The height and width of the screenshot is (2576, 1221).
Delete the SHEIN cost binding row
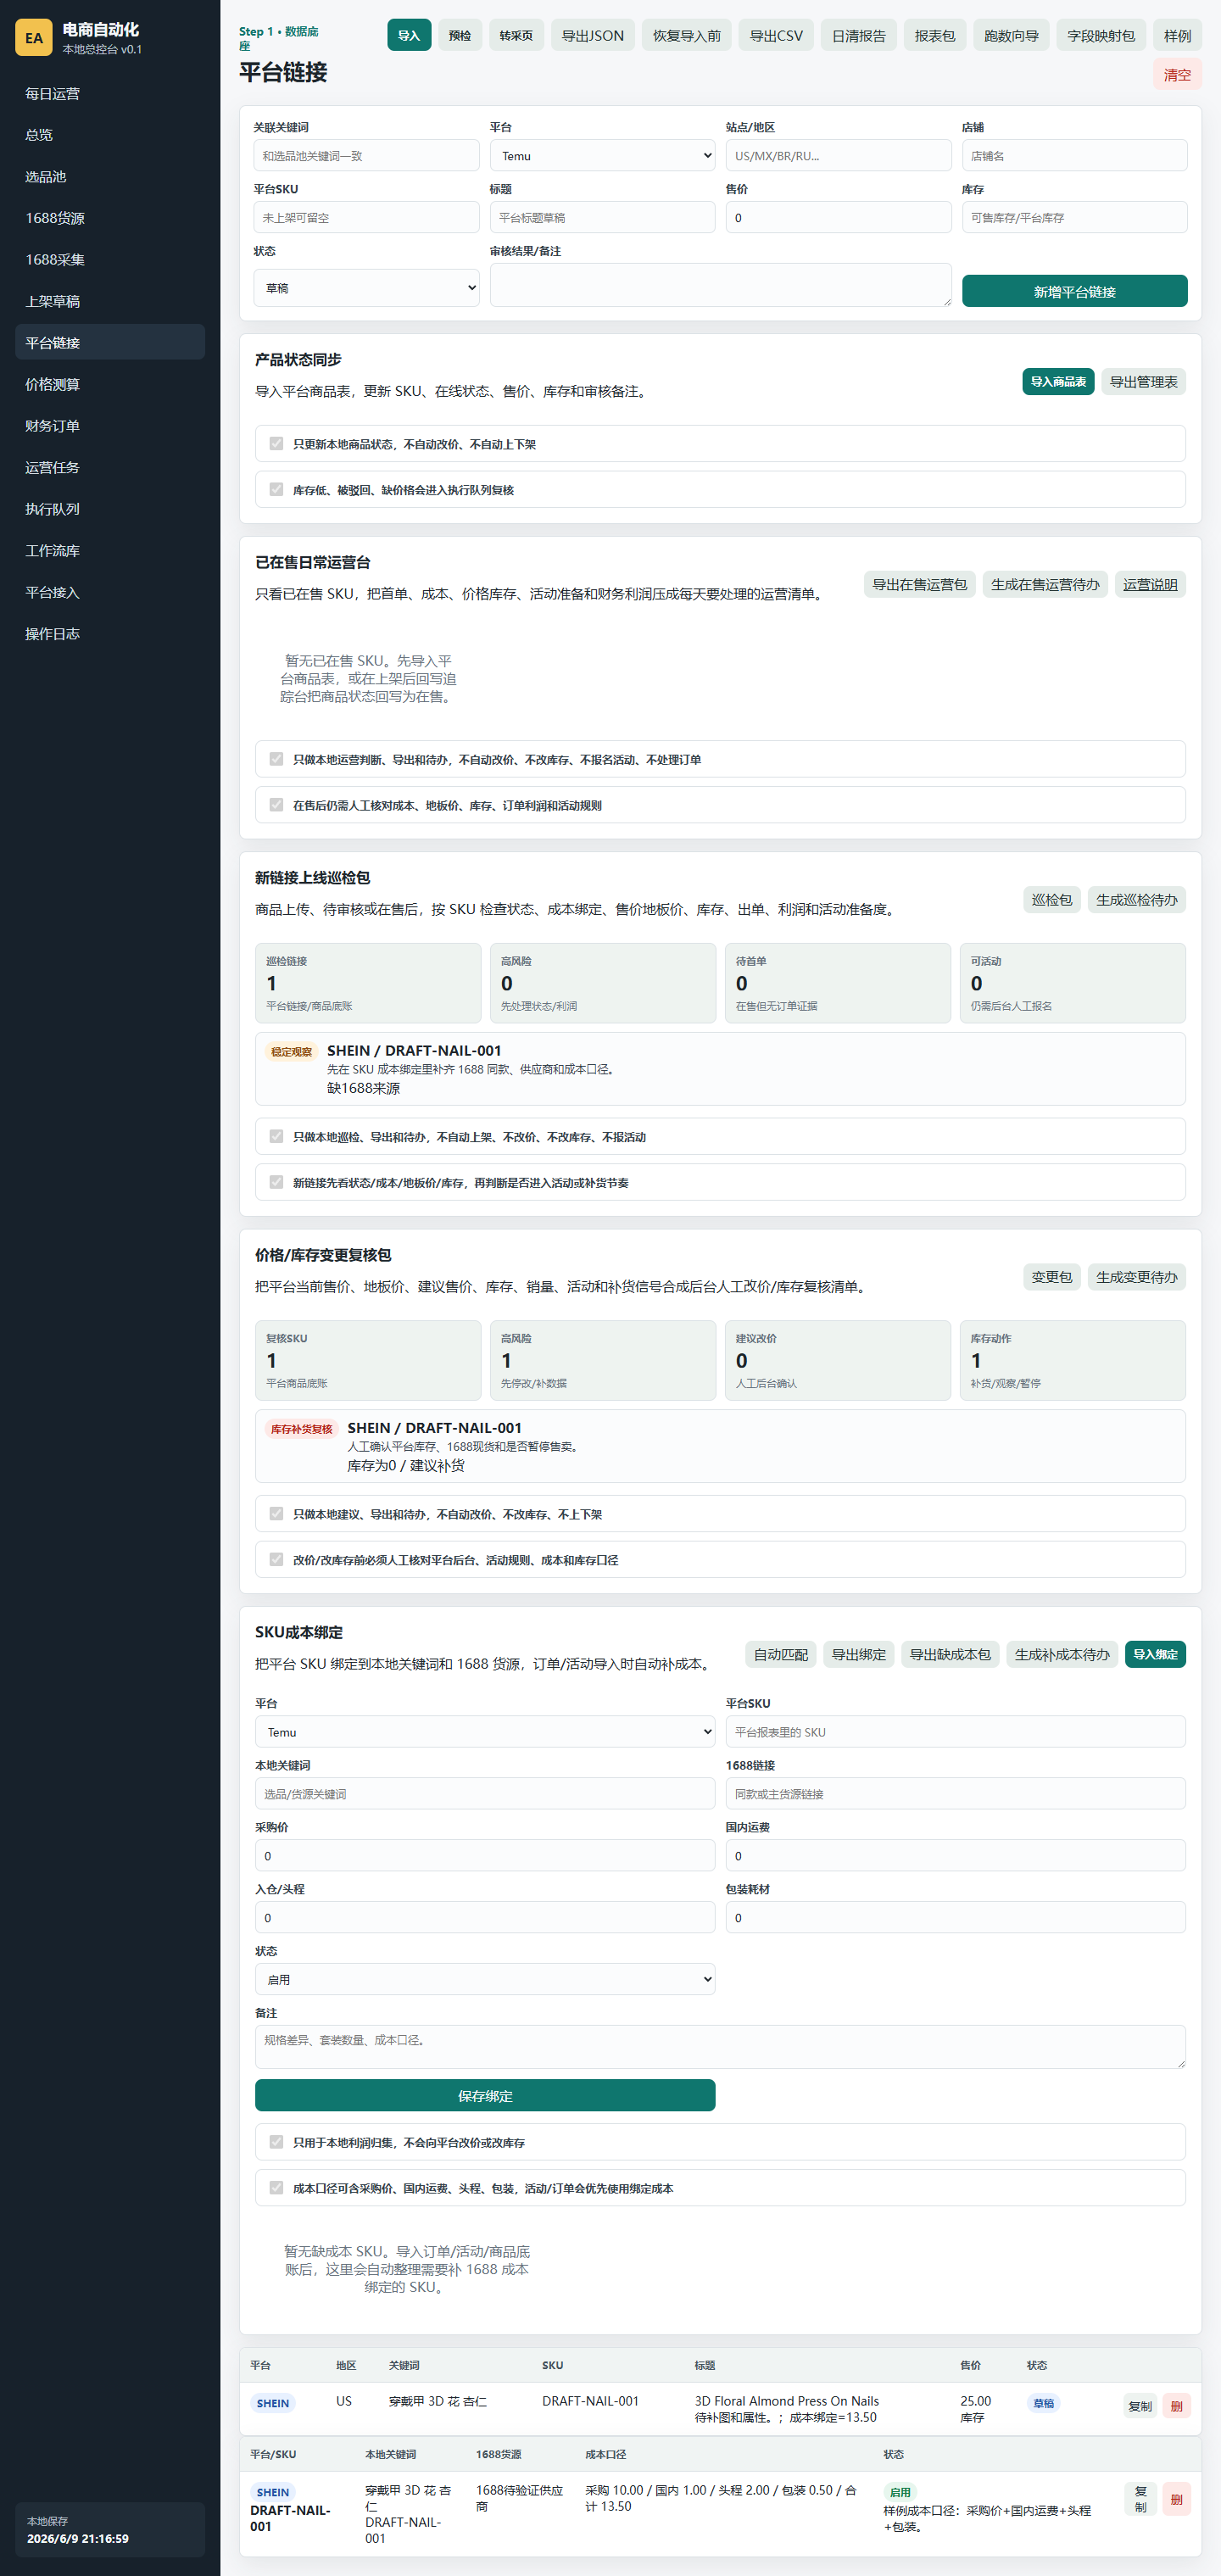coord(1176,2499)
